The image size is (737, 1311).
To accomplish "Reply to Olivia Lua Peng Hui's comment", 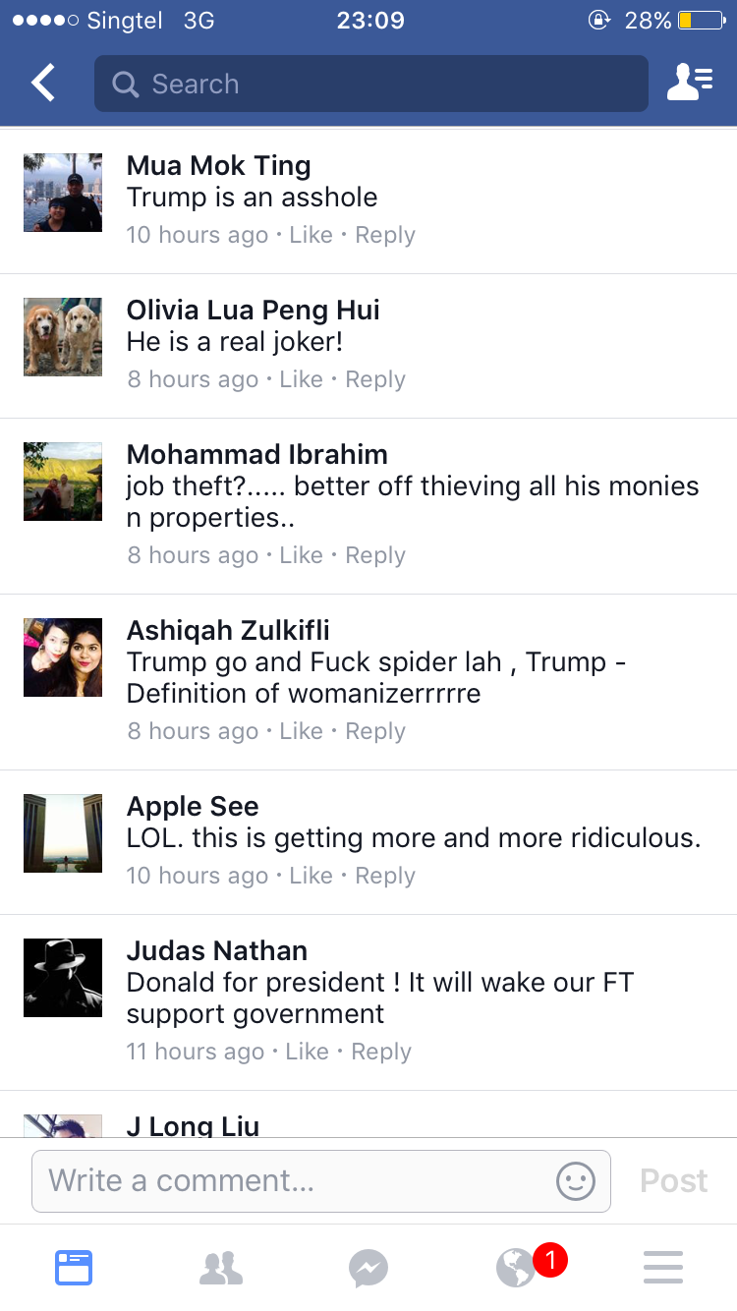I will (x=375, y=379).
